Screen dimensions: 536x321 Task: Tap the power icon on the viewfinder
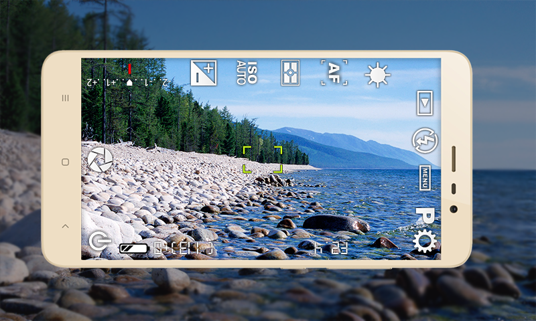point(100,242)
